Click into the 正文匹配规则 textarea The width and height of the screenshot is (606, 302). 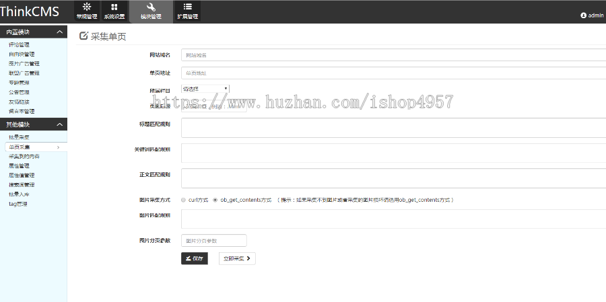pos(393,178)
